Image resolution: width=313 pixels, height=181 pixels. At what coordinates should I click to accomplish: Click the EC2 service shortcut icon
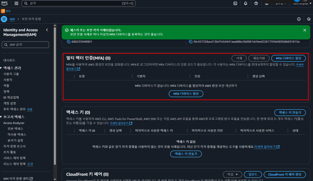3,11
